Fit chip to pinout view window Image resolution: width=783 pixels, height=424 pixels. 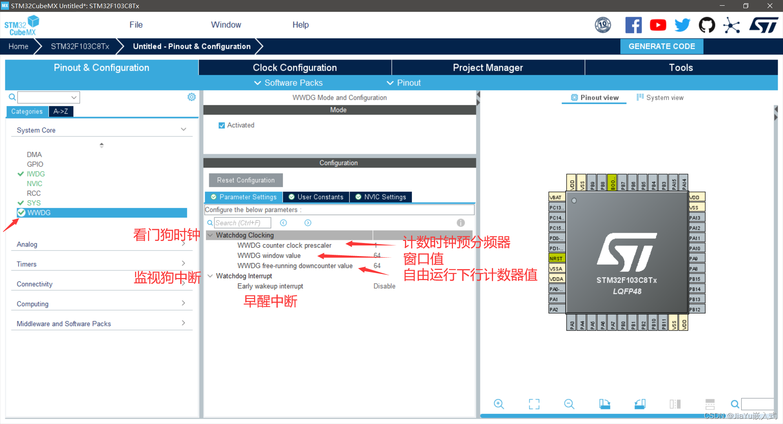tap(534, 404)
